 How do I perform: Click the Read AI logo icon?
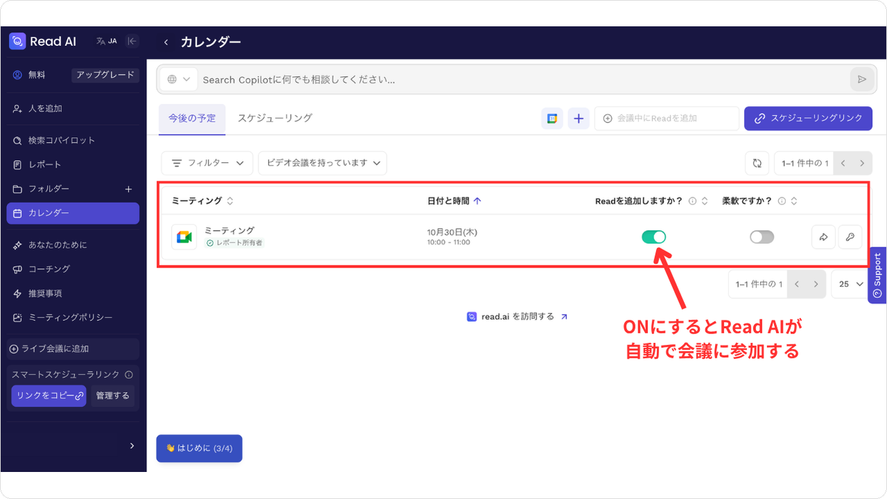[17, 42]
